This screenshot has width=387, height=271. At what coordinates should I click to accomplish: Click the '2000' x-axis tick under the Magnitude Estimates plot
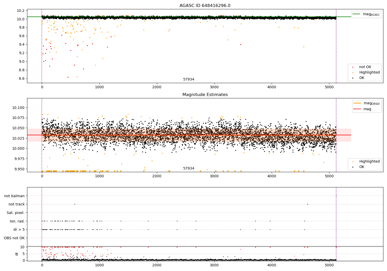pyautogui.click(x=157, y=176)
